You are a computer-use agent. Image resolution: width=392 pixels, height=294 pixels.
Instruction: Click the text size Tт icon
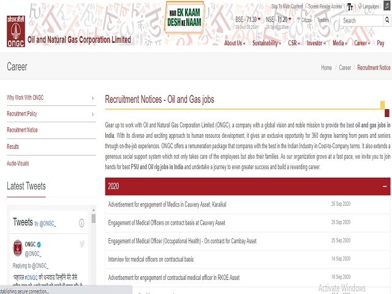pos(350,7)
